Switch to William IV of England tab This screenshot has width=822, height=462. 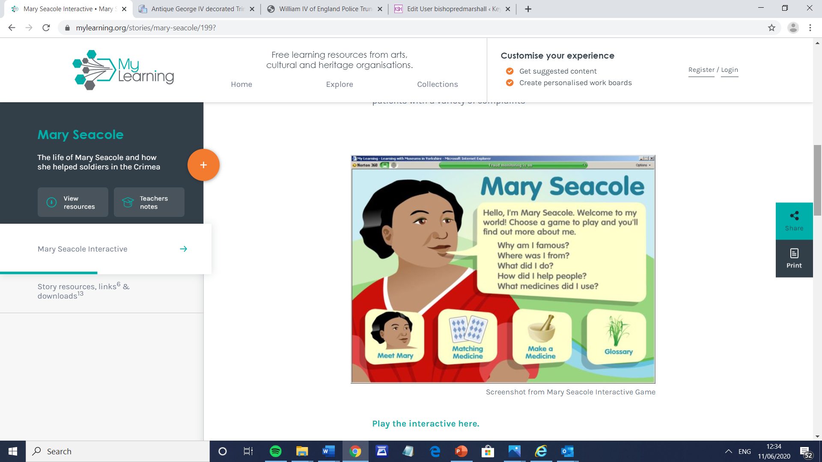pyautogui.click(x=325, y=9)
